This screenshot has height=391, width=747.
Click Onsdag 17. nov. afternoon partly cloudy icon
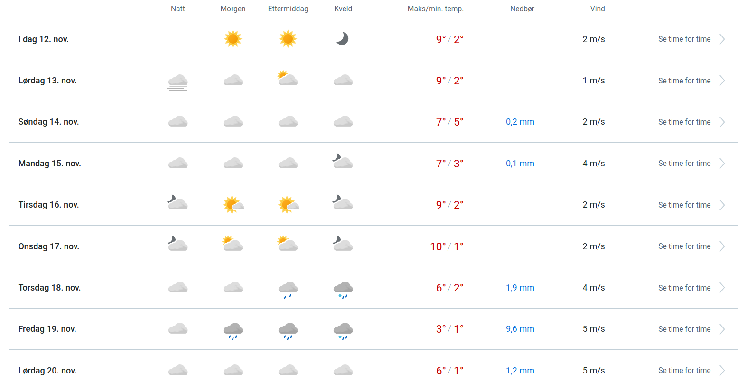pyautogui.click(x=288, y=245)
